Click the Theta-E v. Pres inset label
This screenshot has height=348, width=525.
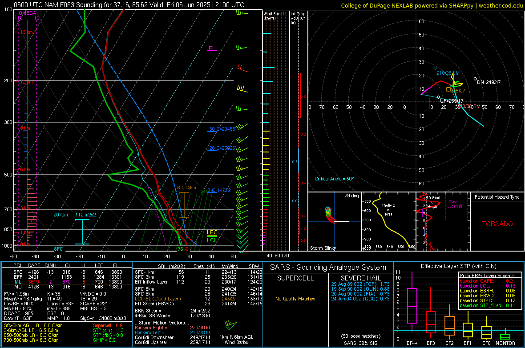388,209
